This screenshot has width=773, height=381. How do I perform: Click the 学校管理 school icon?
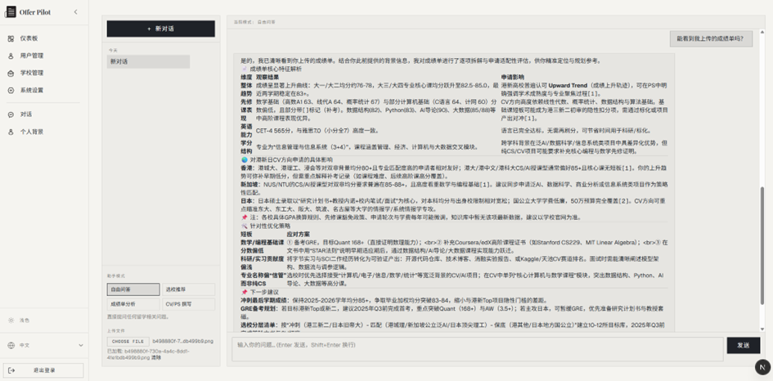click(11, 73)
